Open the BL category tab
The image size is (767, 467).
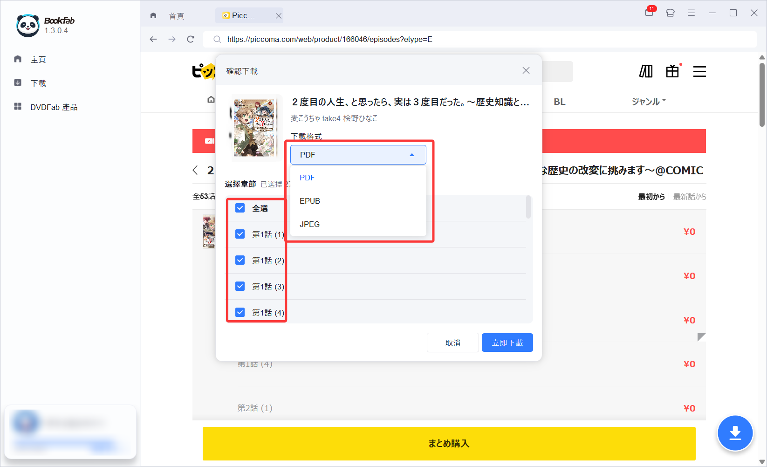point(560,102)
